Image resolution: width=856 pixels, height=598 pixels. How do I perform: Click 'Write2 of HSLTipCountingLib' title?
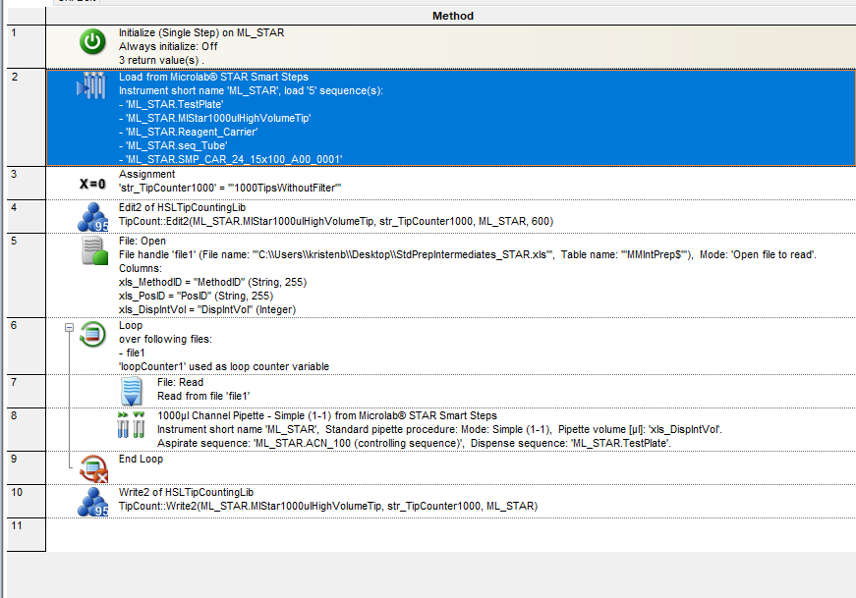(x=186, y=492)
